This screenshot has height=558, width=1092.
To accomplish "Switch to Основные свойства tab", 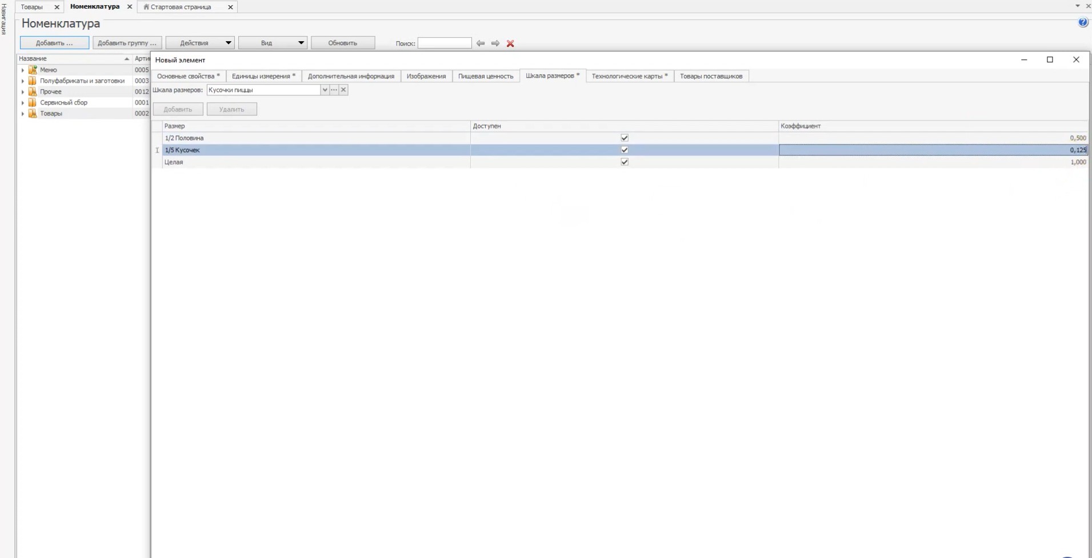I will click(189, 76).
